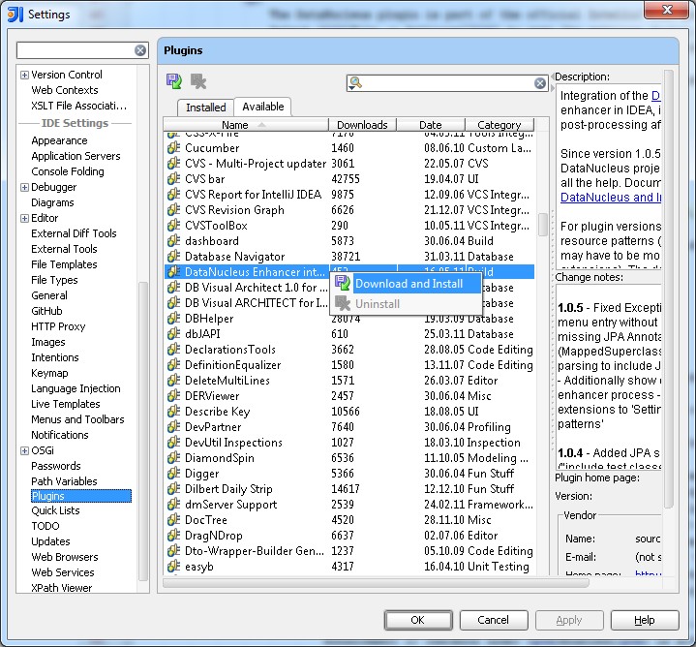The width and height of the screenshot is (696, 647).
Task: Click the plugin list vertical scrollbar thumb
Action: [x=542, y=225]
